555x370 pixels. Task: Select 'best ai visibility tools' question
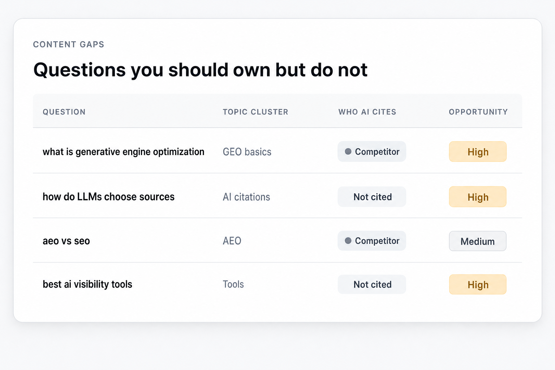pos(87,284)
